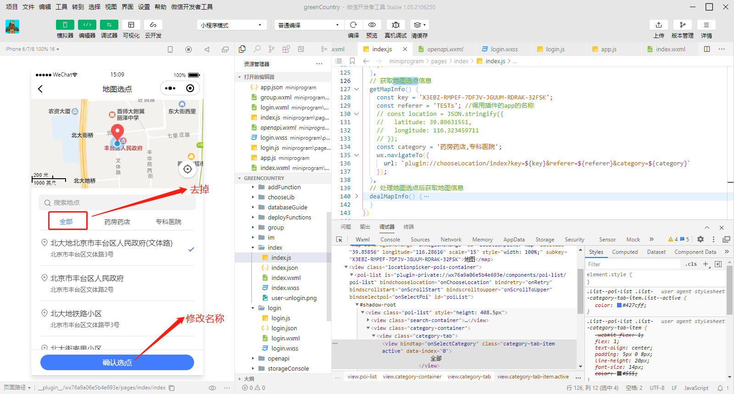Viewport: 734px width, 394px height.
Task: Open the 小程序模式 mode dropdown
Action: 232,25
